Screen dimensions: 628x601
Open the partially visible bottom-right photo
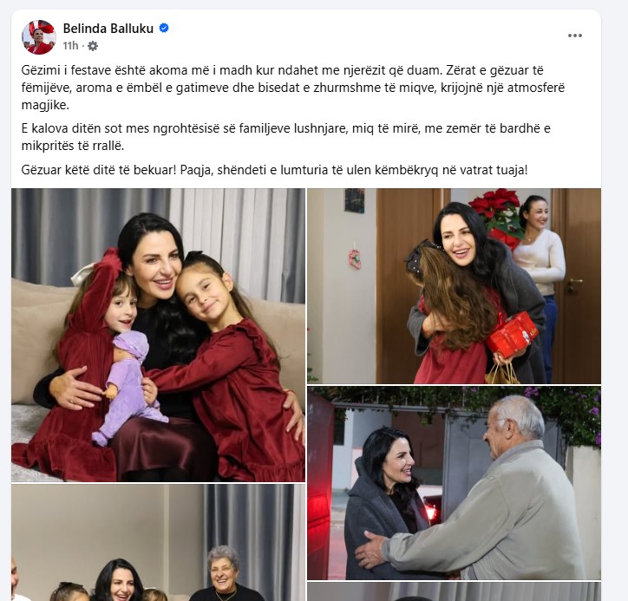click(455, 591)
